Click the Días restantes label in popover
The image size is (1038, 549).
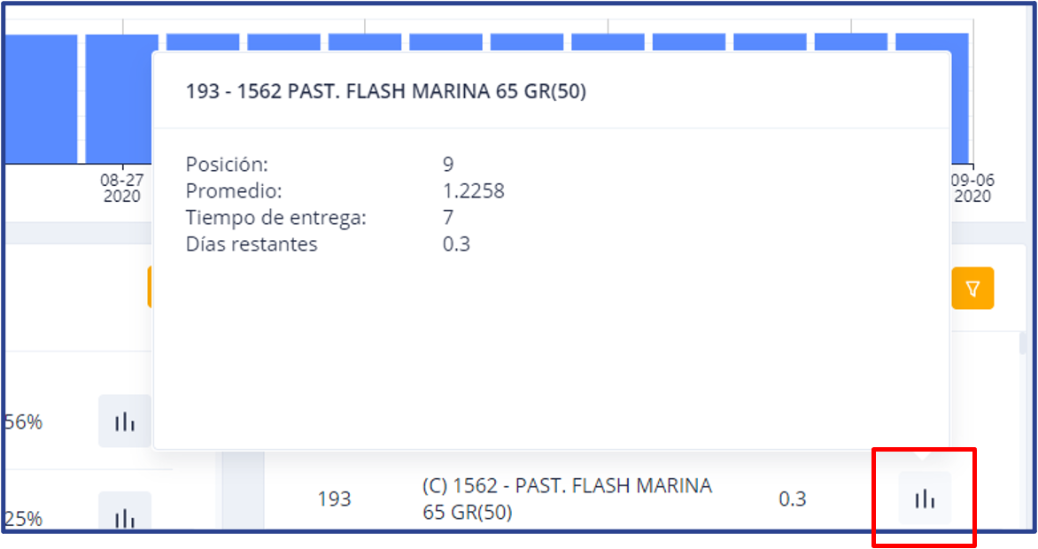pos(252,244)
